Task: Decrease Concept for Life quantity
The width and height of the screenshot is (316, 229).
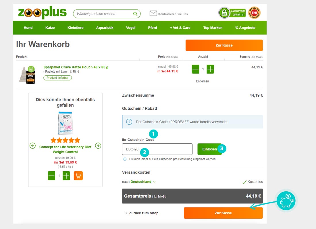Action: (51, 176)
